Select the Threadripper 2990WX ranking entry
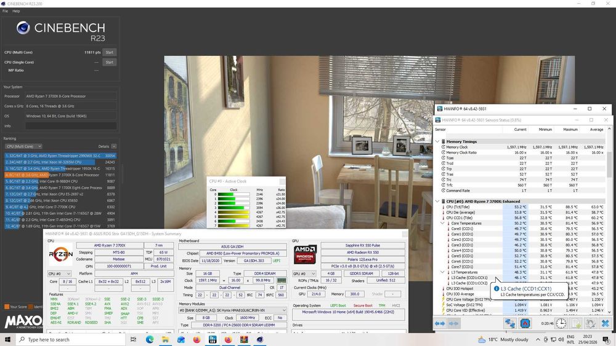 pyautogui.click(x=60, y=155)
